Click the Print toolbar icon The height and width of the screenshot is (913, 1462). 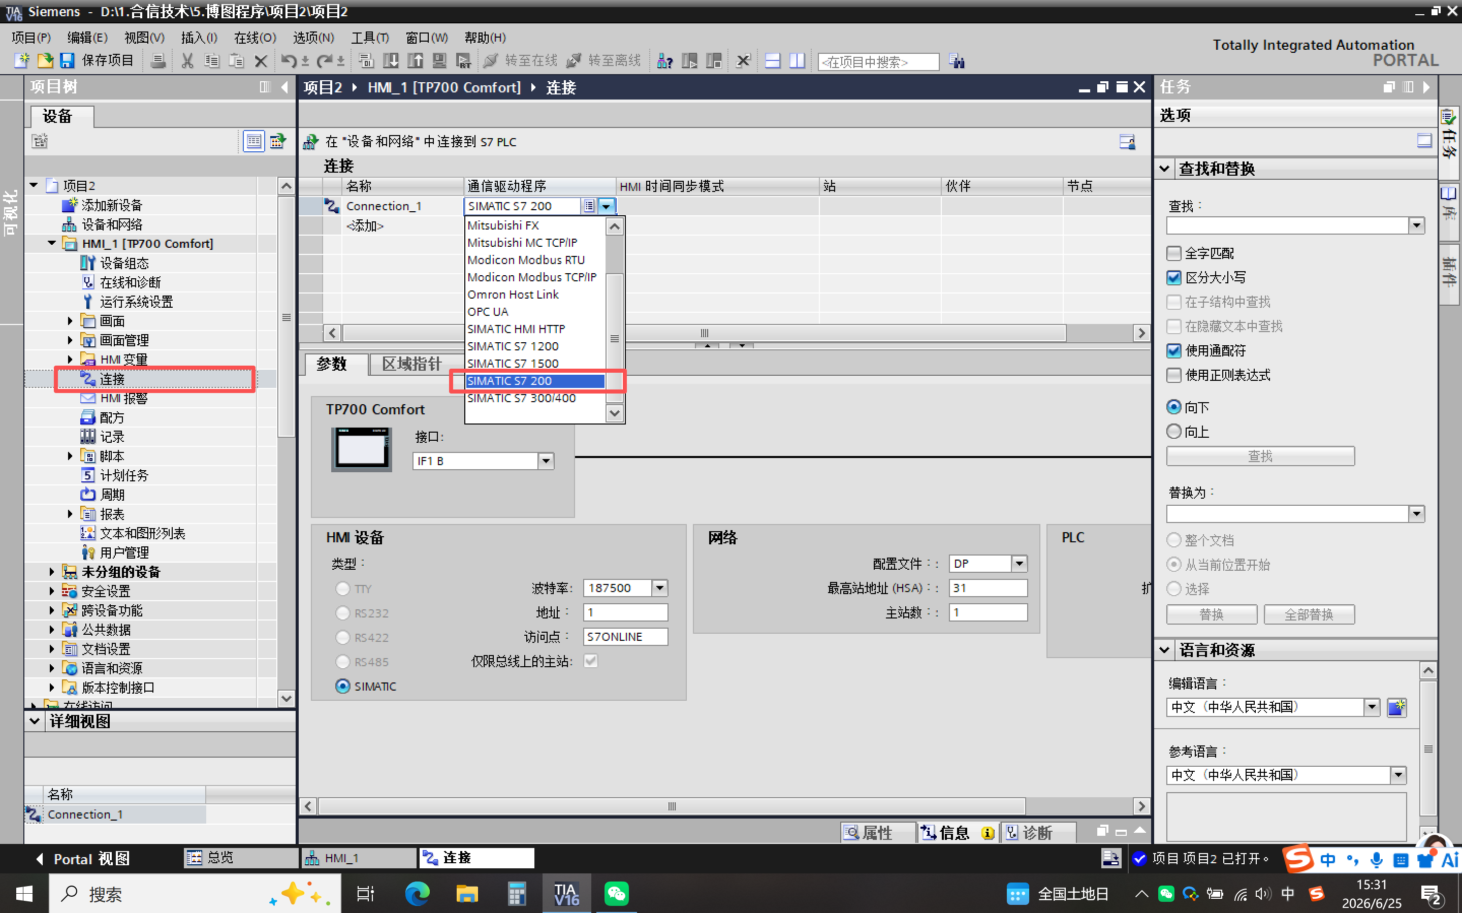158,60
